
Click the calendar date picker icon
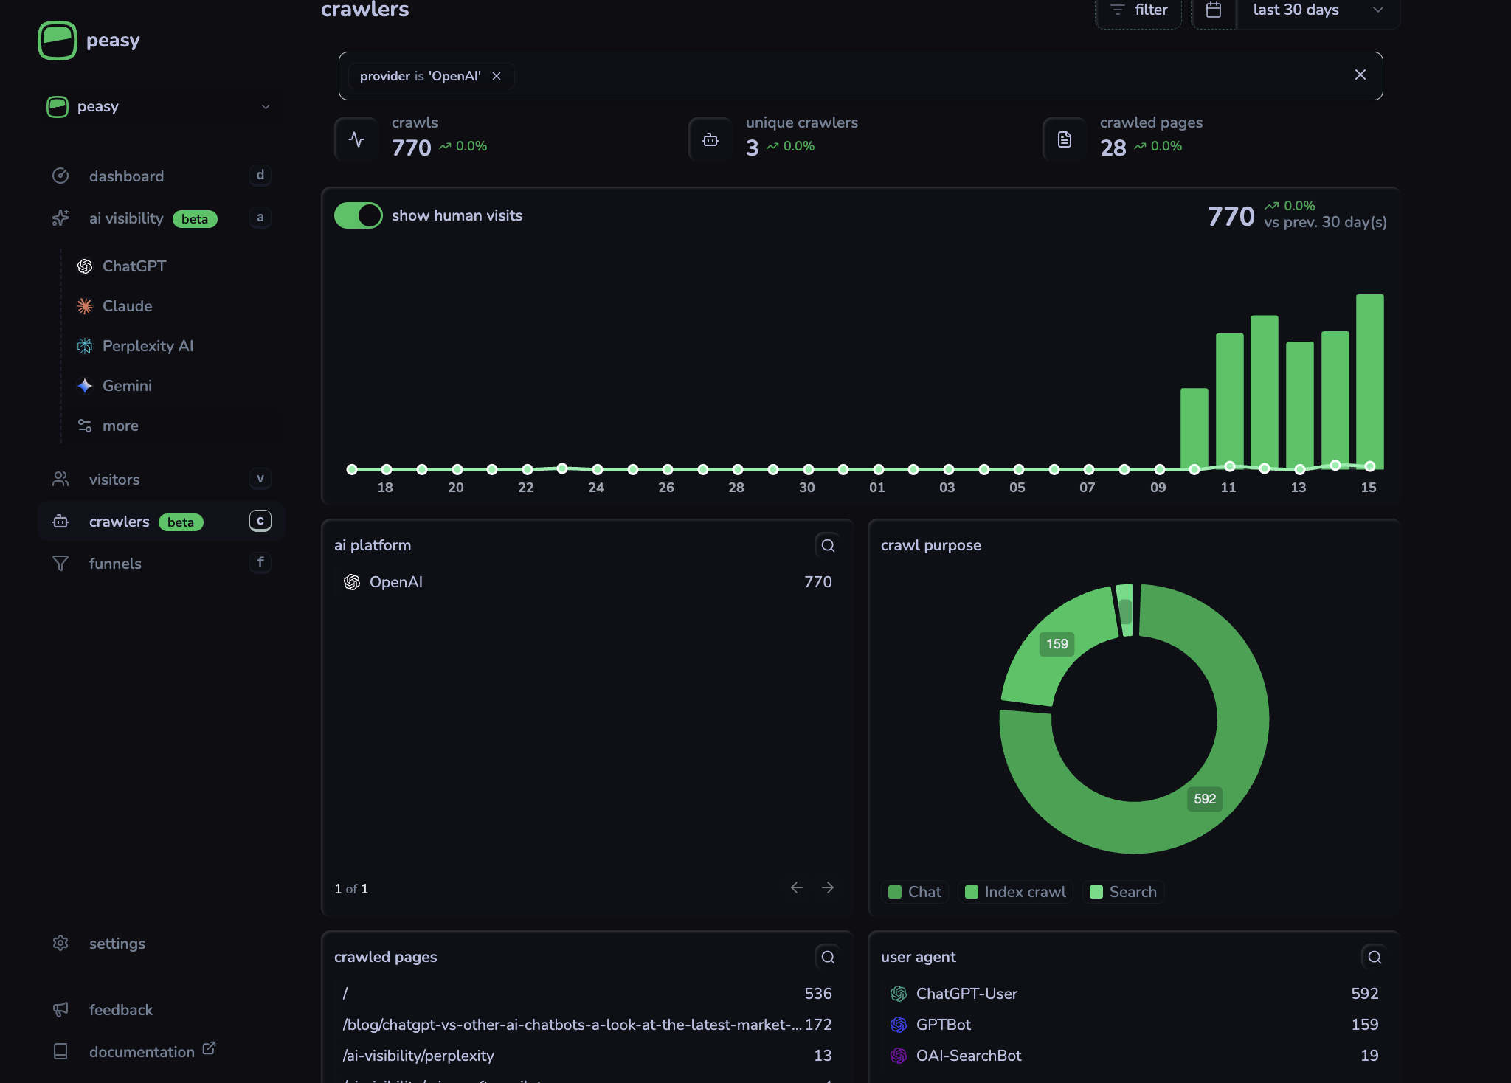click(1214, 10)
